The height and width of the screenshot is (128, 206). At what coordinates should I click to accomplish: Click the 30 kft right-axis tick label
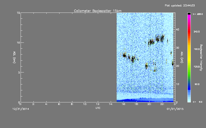click(x=177, y=48)
